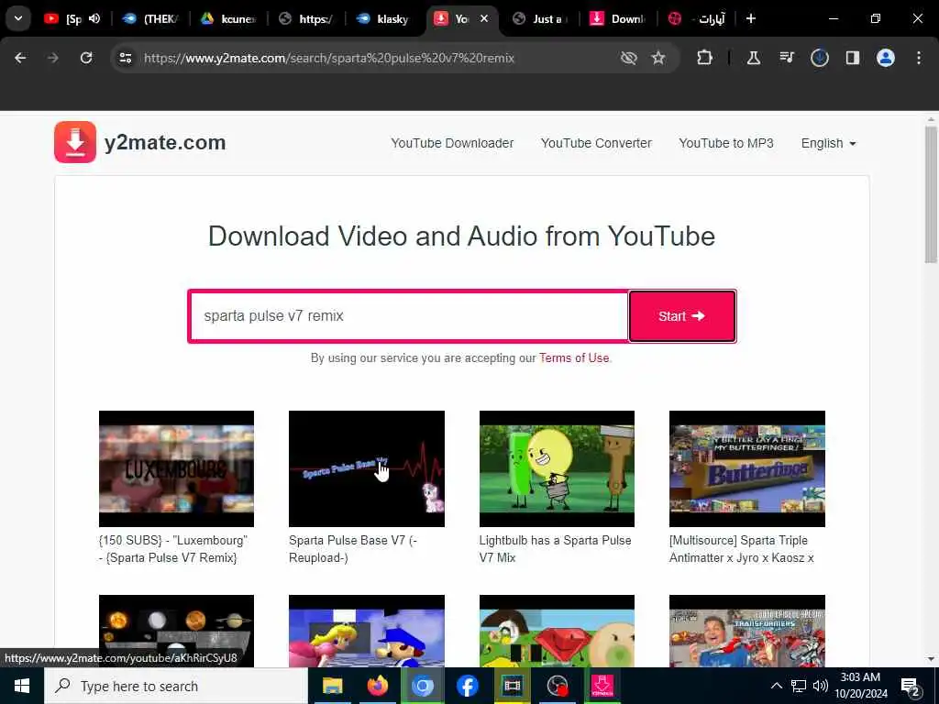The height and width of the screenshot is (704, 939).
Task: Mute the YouTube tab audio icon
Action: click(x=94, y=18)
